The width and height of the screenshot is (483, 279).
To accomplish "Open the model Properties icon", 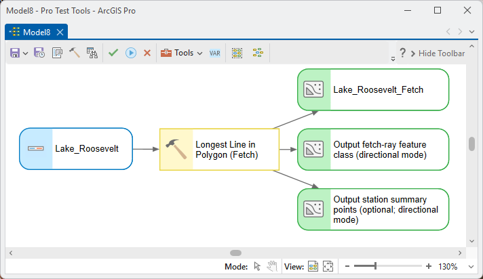I will [x=57, y=53].
